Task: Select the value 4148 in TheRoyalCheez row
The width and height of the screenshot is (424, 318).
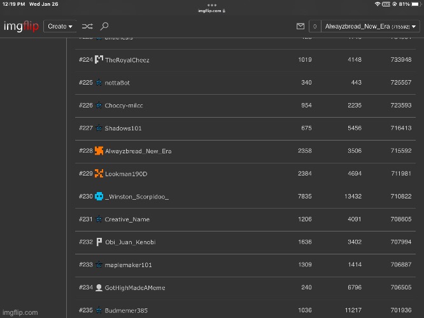Action: point(355,60)
